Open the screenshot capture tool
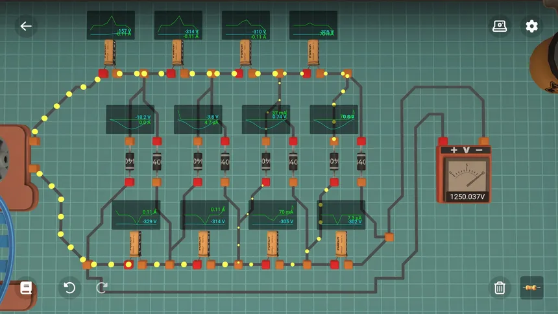Image resolution: width=558 pixels, height=314 pixels. tap(500, 26)
